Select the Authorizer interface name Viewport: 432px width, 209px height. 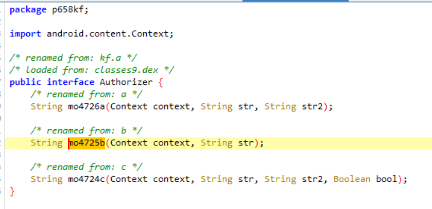126,82
